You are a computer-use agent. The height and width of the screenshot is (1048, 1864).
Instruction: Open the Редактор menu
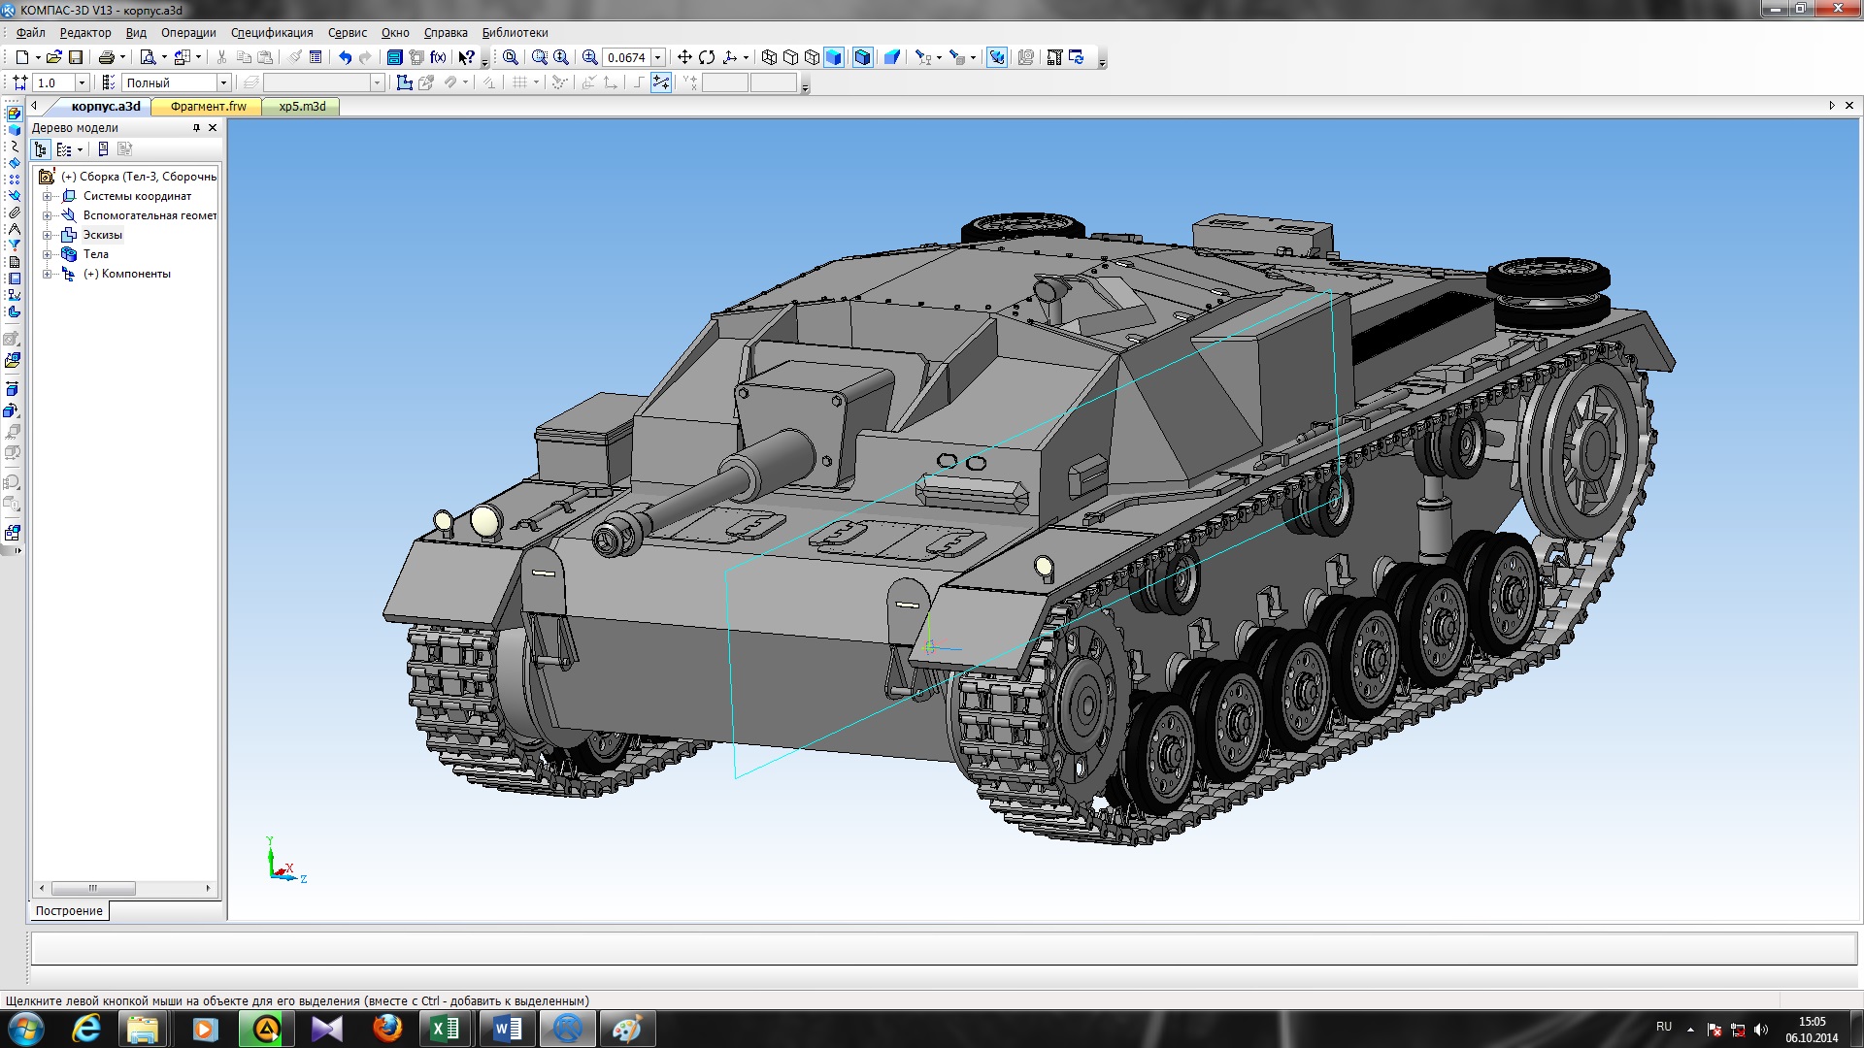(x=85, y=32)
